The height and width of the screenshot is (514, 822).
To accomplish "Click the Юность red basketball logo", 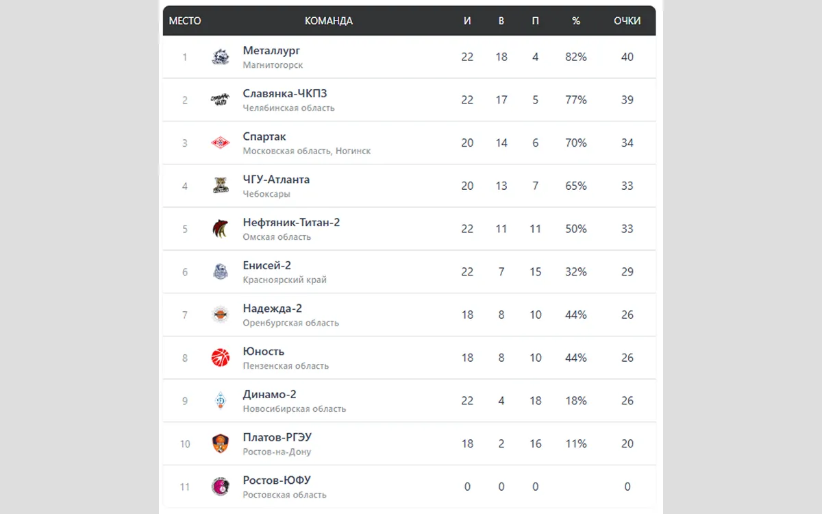I will 220,358.
